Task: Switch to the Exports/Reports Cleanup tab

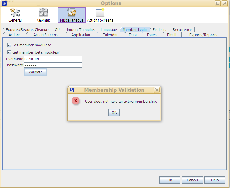Action: click(27, 29)
